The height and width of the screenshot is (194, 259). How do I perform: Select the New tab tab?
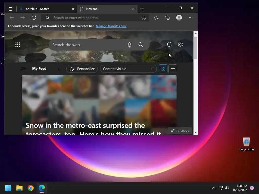[107, 9]
